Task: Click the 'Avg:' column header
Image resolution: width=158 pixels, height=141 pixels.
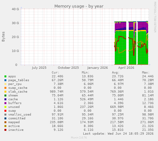Action: [116, 73]
